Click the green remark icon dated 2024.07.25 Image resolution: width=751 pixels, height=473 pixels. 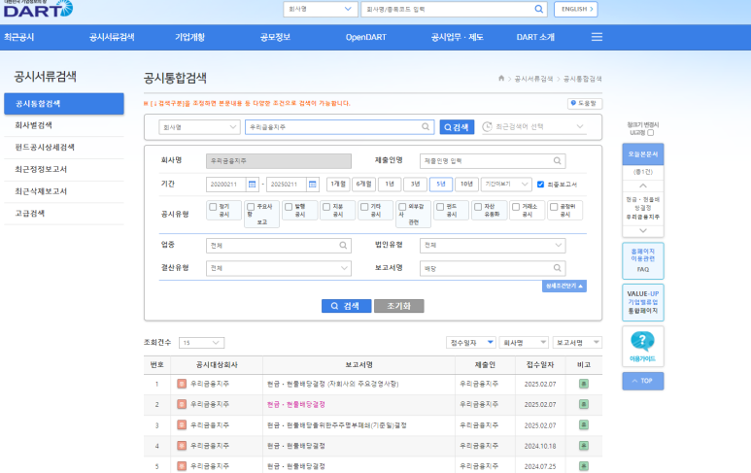(x=583, y=465)
